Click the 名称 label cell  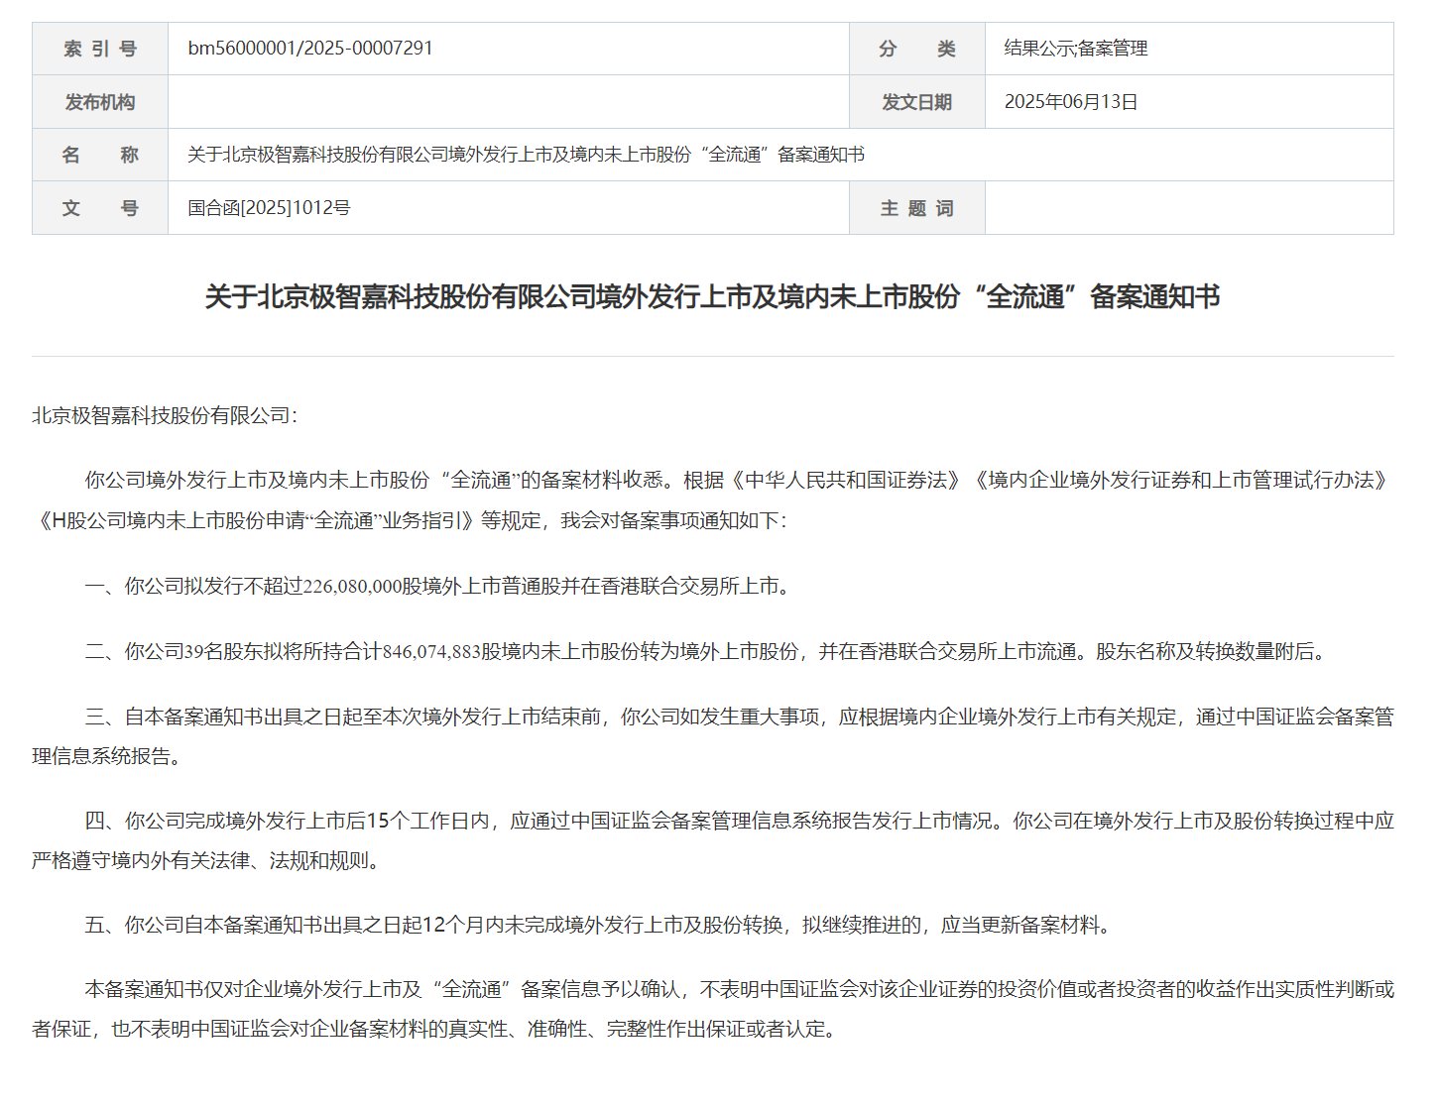coord(100,155)
